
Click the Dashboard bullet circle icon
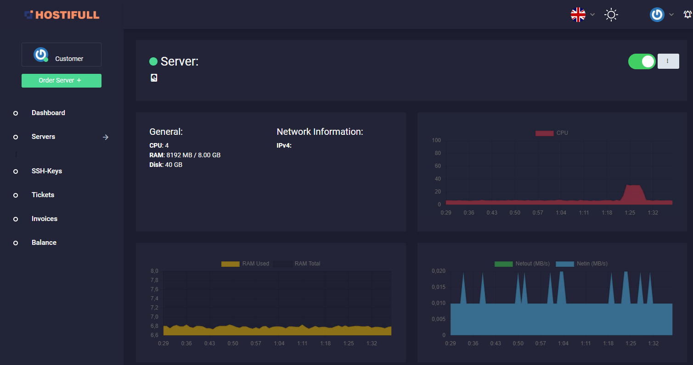pyautogui.click(x=16, y=113)
